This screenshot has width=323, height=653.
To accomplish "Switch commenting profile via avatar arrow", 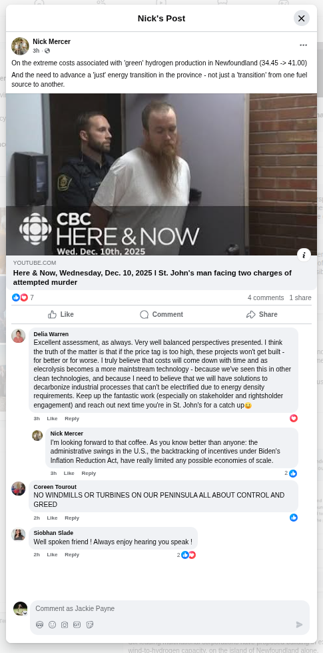I will 25,613.
